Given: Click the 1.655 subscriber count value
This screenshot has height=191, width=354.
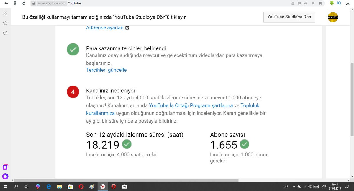Looking at the screenshot, I should pos(224,145).
